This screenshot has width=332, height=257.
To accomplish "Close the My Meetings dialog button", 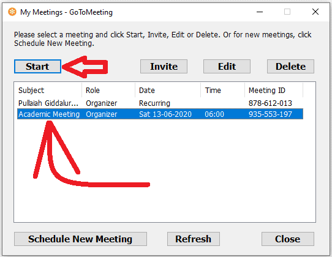I will point(288,239).
